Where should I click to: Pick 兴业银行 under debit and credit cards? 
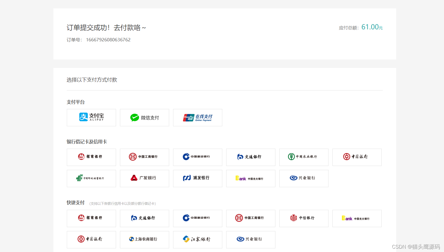pos(304,179)
